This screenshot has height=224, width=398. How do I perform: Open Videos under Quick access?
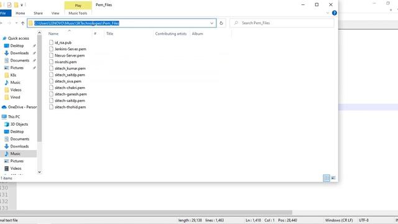click(x=16, y=90)
